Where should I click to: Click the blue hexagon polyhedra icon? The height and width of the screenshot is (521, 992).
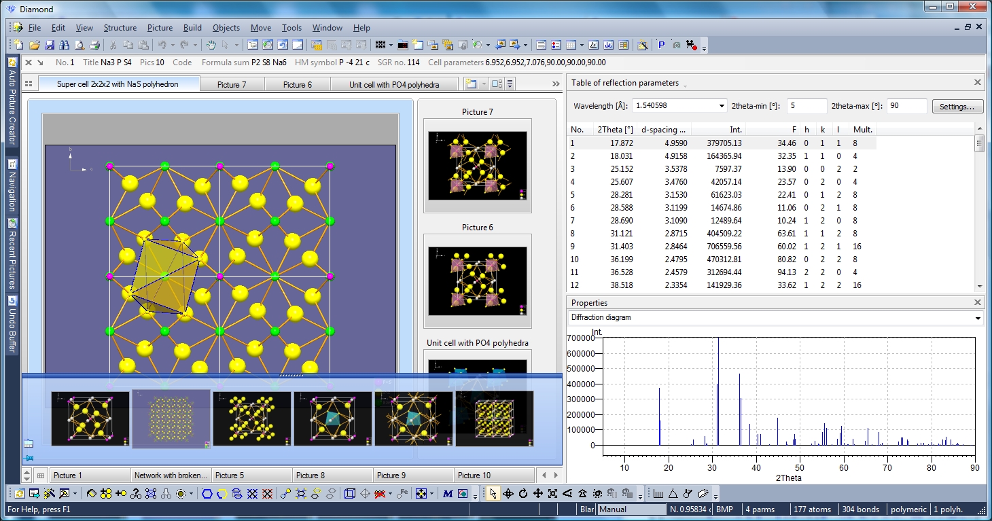pyautogui.click(x=207, y=494)
